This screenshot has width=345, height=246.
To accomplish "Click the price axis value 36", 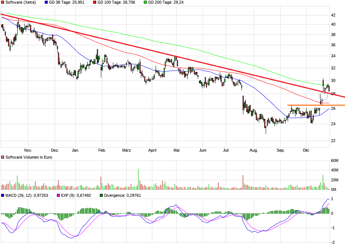I will [333, 45].
